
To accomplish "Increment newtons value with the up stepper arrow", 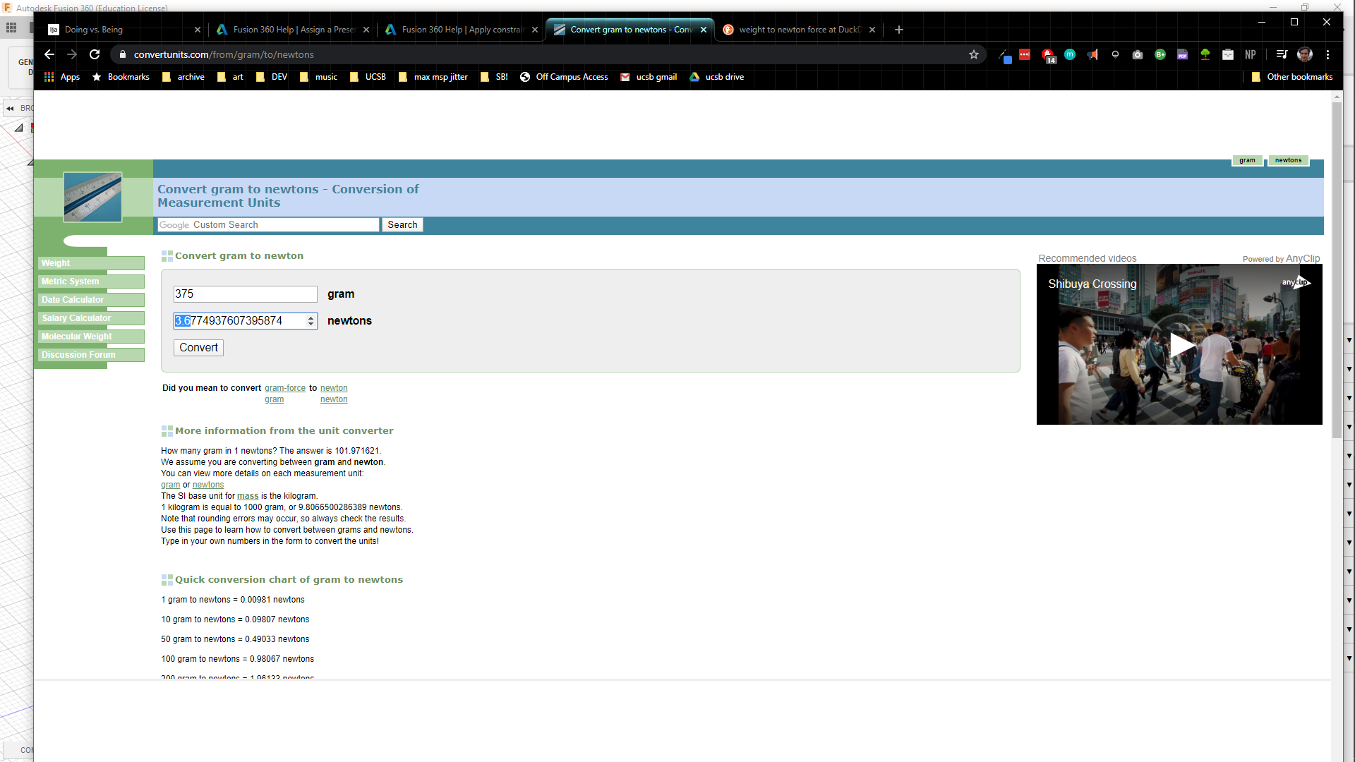I will pyautogui.click(x=311, y=317).
